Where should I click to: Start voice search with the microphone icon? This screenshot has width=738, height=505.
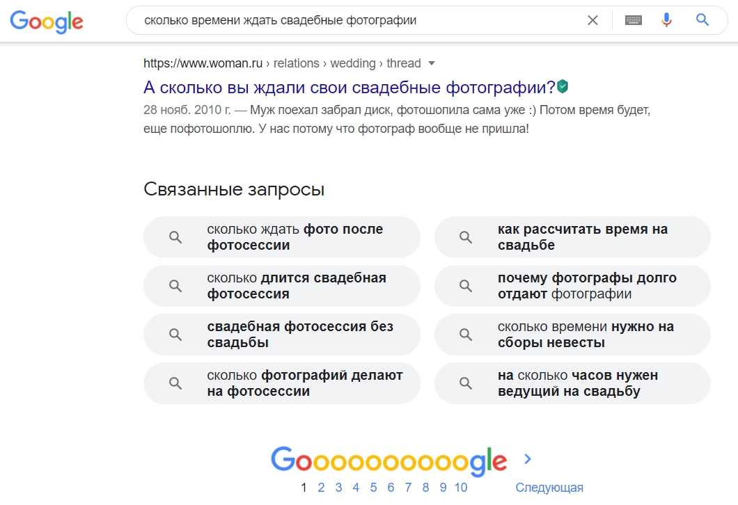point(666,19)
